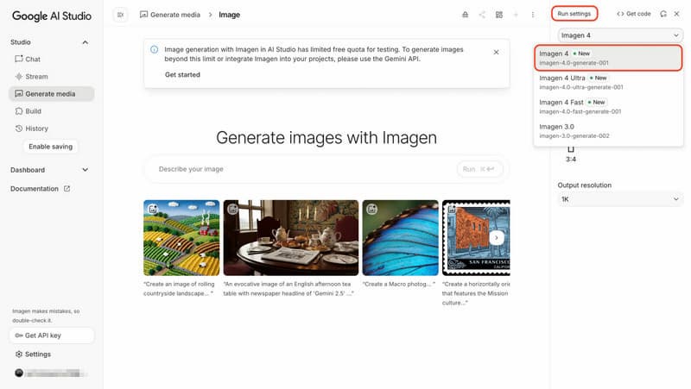
Task: Click the Run button
Action: 479,169
